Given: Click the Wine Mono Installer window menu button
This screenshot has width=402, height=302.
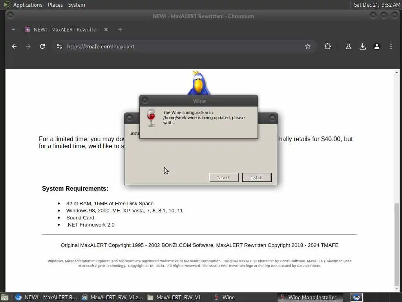Looking at the screenshot, I should point(130,118).
